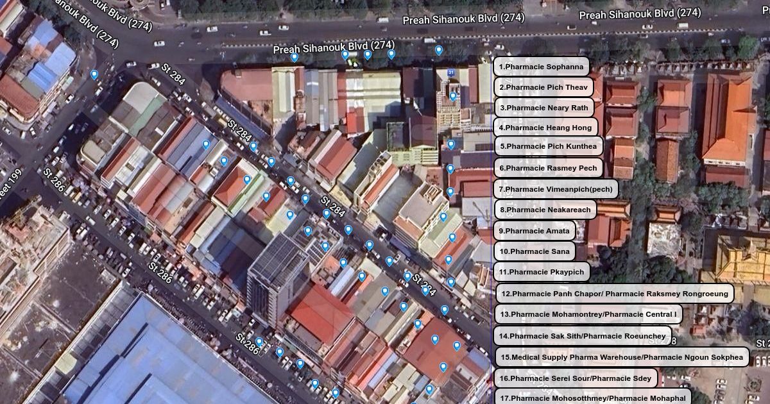Viewport: 770px width, 404px height.
Task: Open the "1.Pharmacie Sophanna" label
Action: click(542, 67)
